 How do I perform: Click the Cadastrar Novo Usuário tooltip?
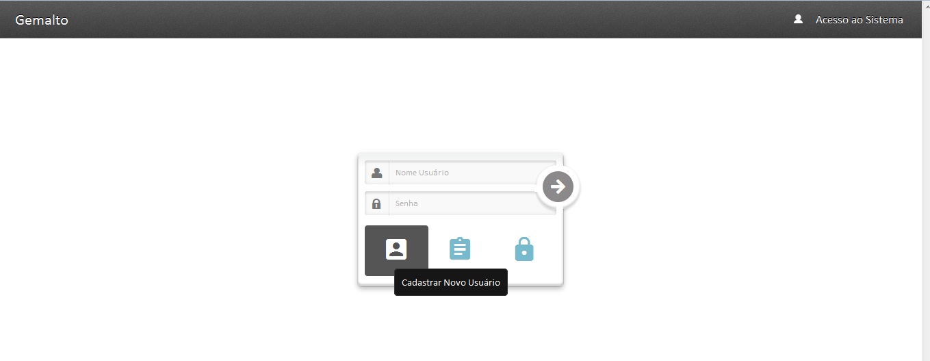451,282
